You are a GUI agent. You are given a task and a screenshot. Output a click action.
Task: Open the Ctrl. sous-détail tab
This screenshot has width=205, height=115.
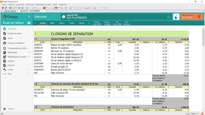117,23
